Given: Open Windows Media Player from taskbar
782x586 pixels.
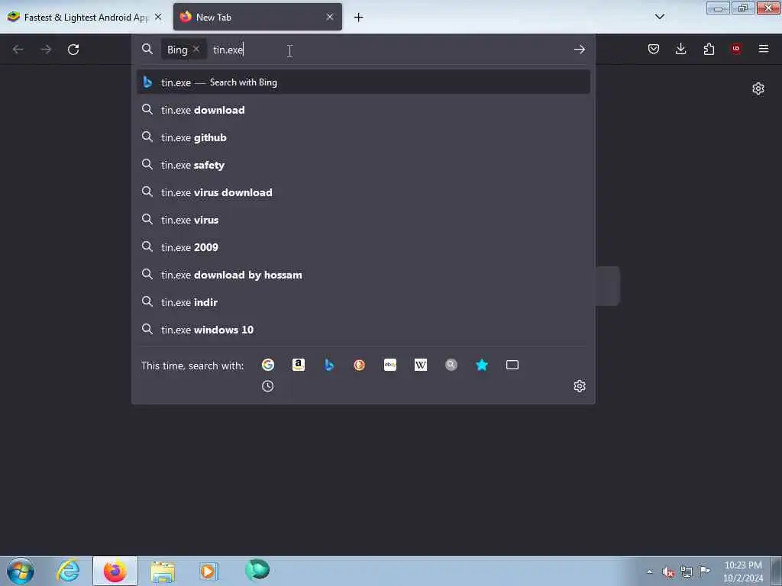Looking at the screenshot, I should point(208,571).
